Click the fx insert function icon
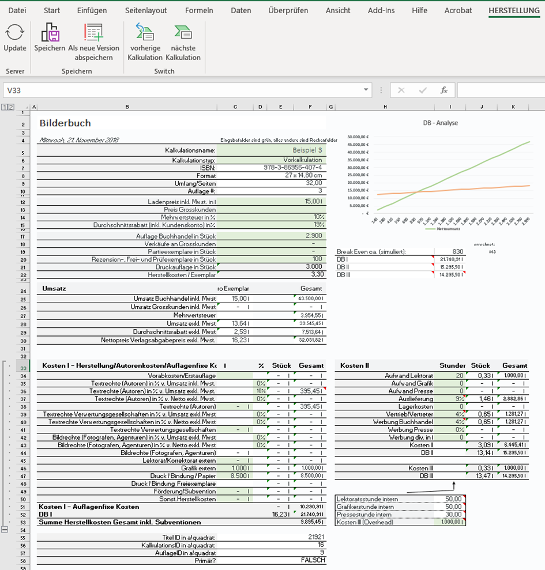This screenshot has height=570, width=545. tap(444, 90)
